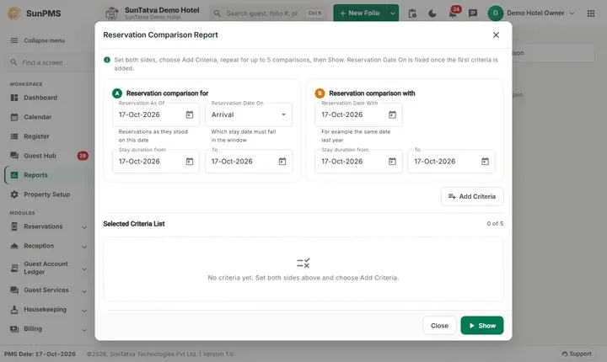Click the clipboard clock icon in header
Image resolution: width=607 pixels, height=362 pixels.
tap(412, 13)
